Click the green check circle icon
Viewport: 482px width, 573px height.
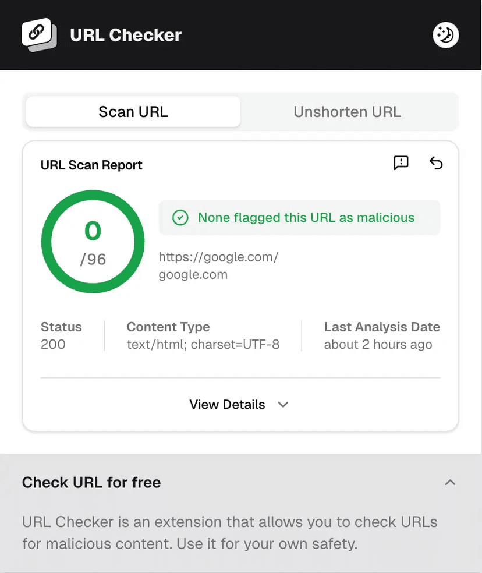(180, 218)
